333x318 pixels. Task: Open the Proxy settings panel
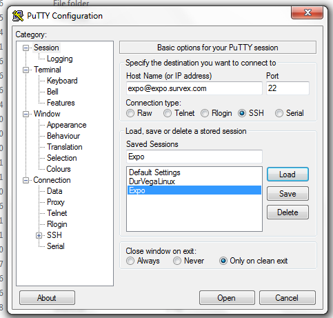[56, 202]
